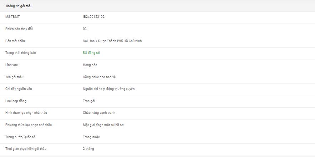
Task: Click the "Hàng hóa" field value
Action: [90, 65]
